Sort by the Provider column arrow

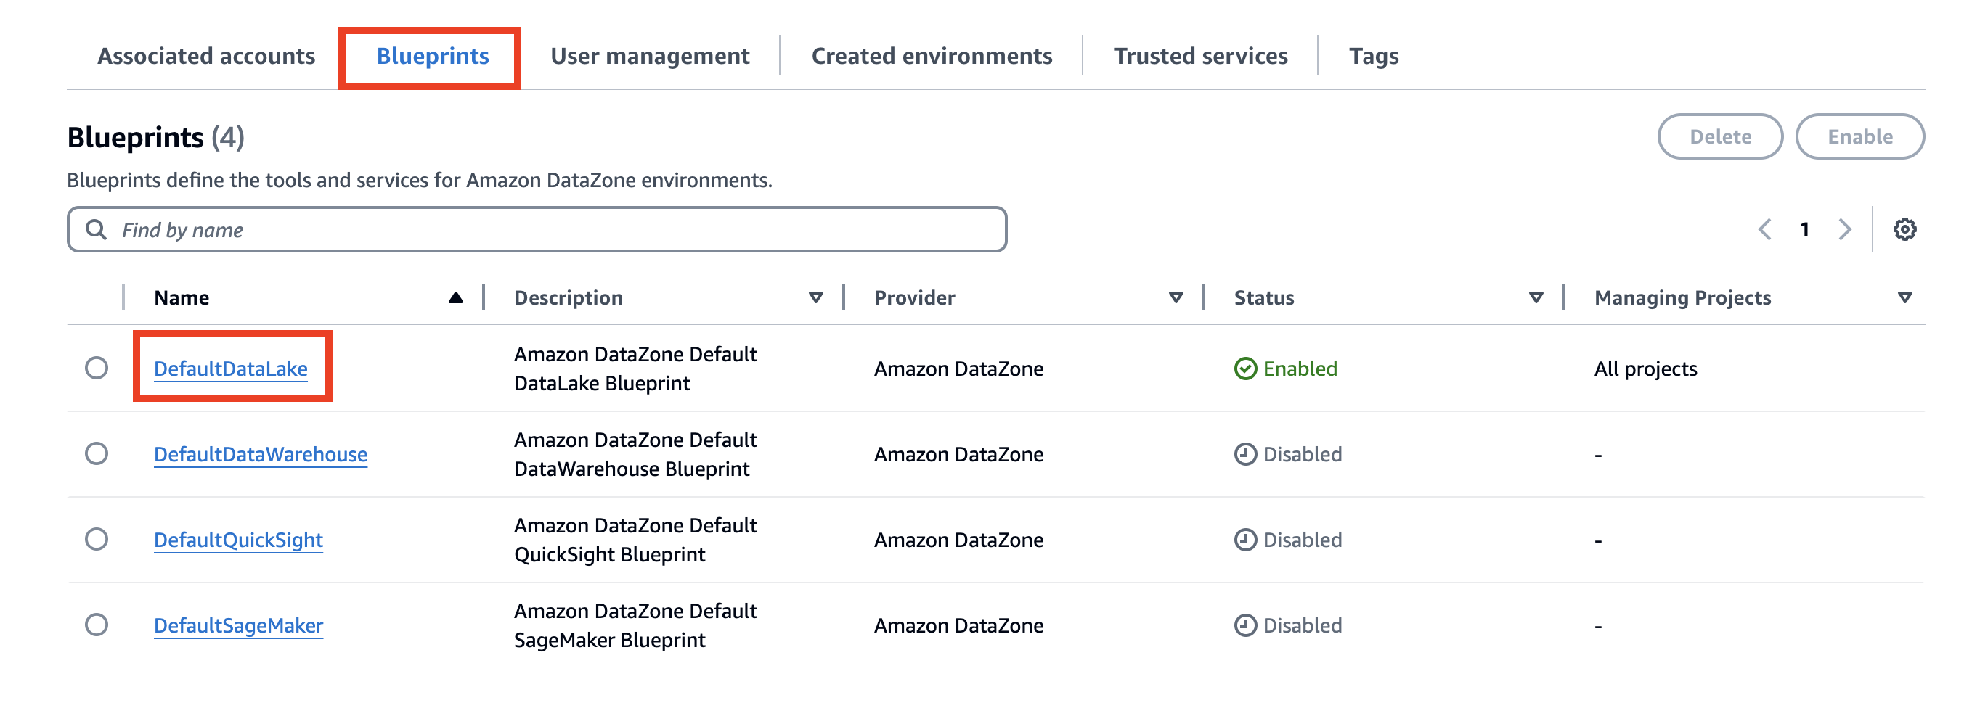point(1176,297)
